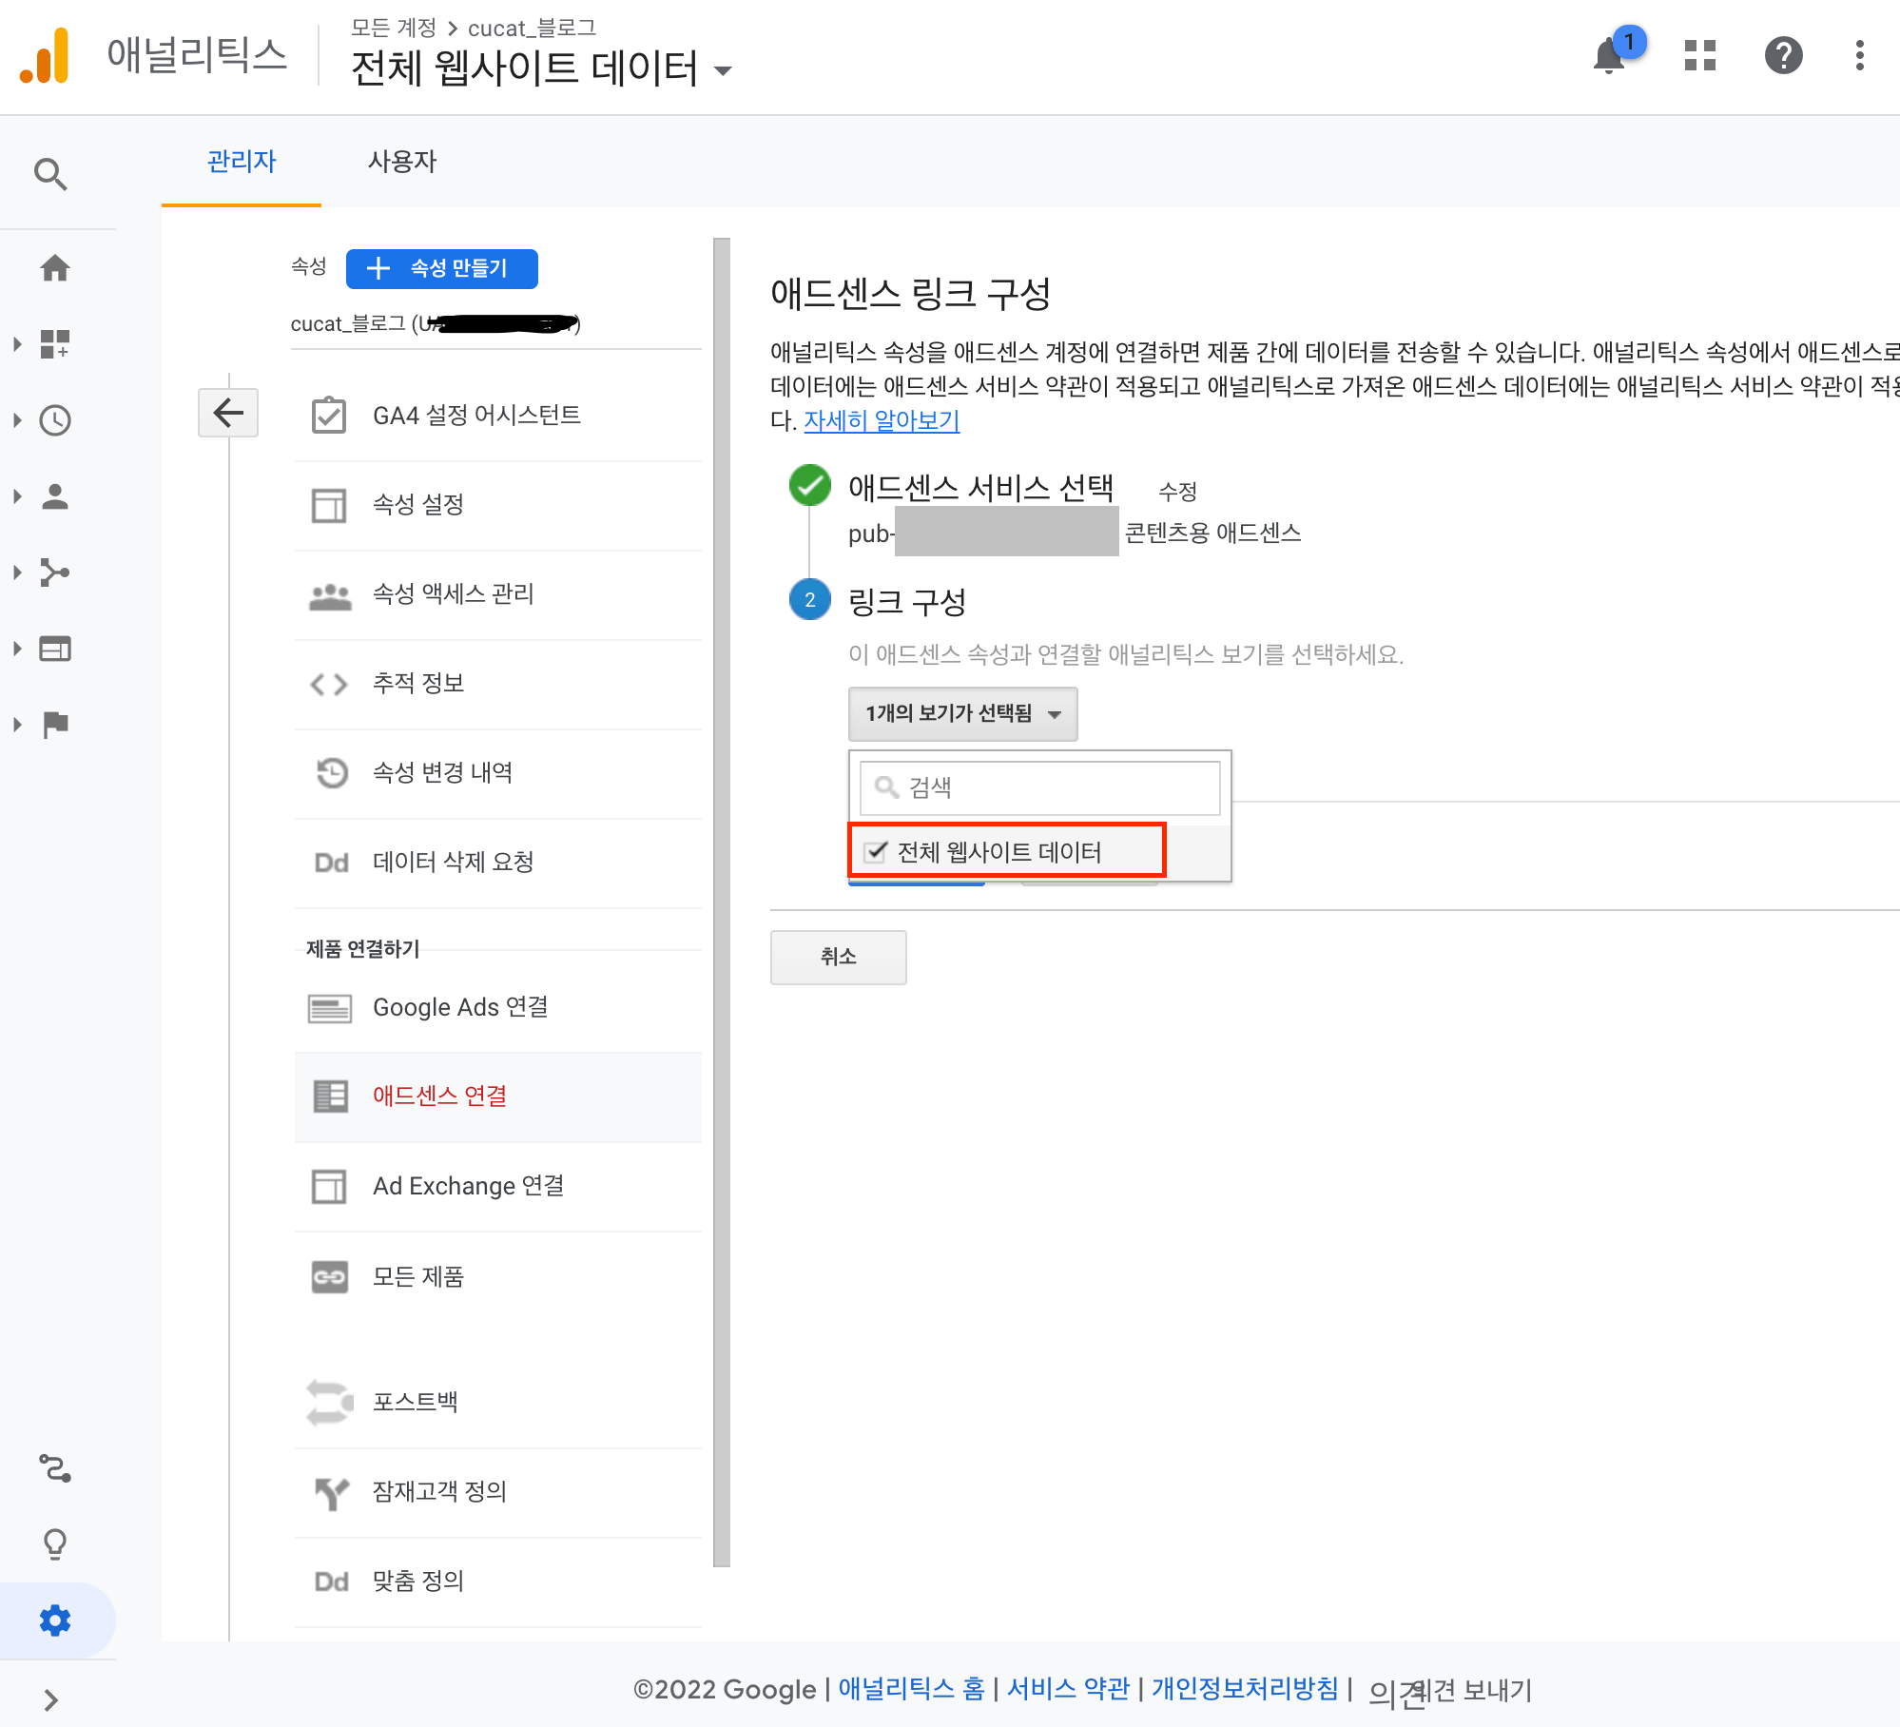Open the acquisition branching-arrows icon
Screen dimensions: 1900x1727
click(x=55, y=572)
